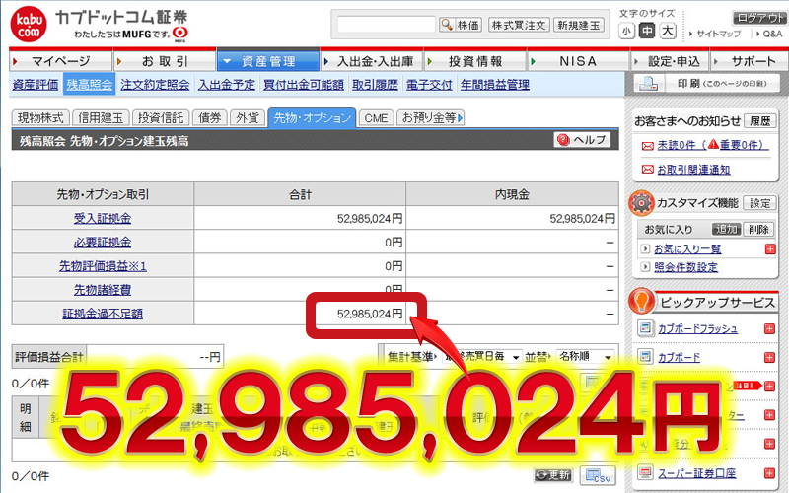Open the 並替 名称順 dropdown

point(586,356)
